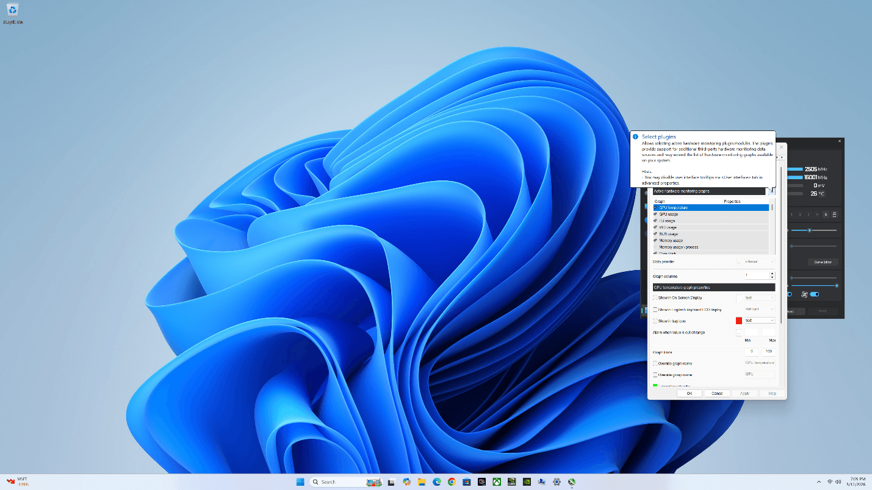Toggle Memory usage graph checkmark

pos(655,241)
